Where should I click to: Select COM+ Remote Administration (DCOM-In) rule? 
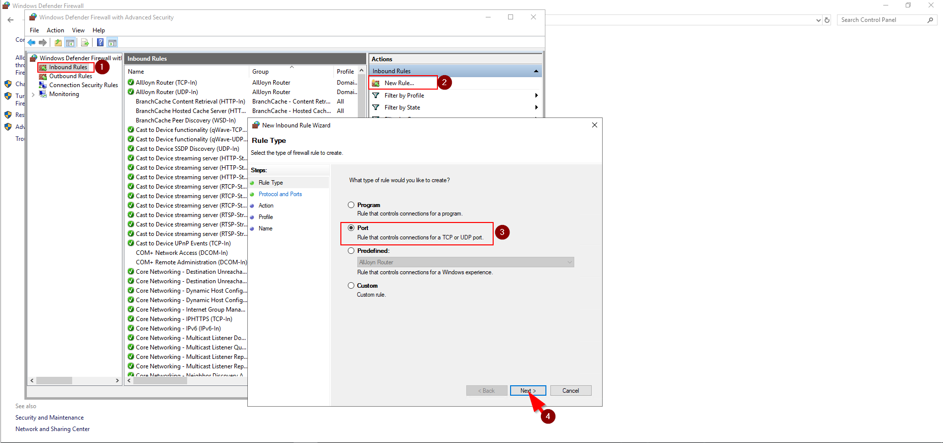191,262
